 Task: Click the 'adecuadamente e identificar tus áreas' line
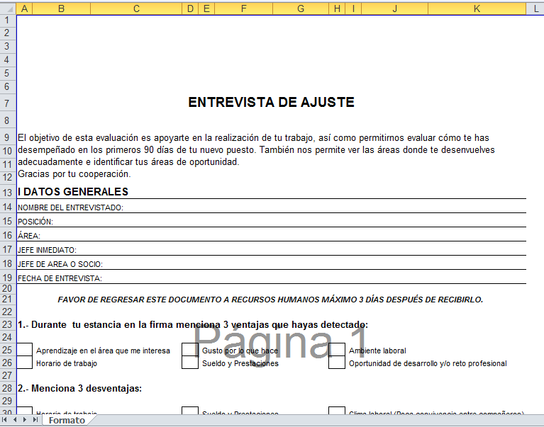pyautogui.click(x=128, y=161)
